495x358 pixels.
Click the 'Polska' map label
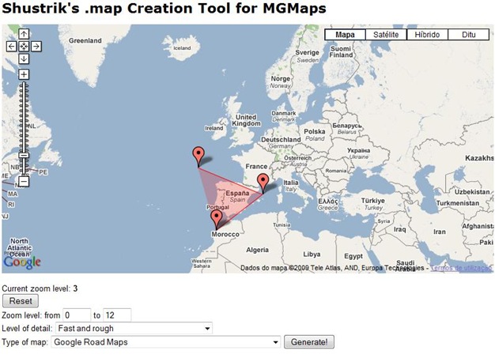(x=315, y=131)
